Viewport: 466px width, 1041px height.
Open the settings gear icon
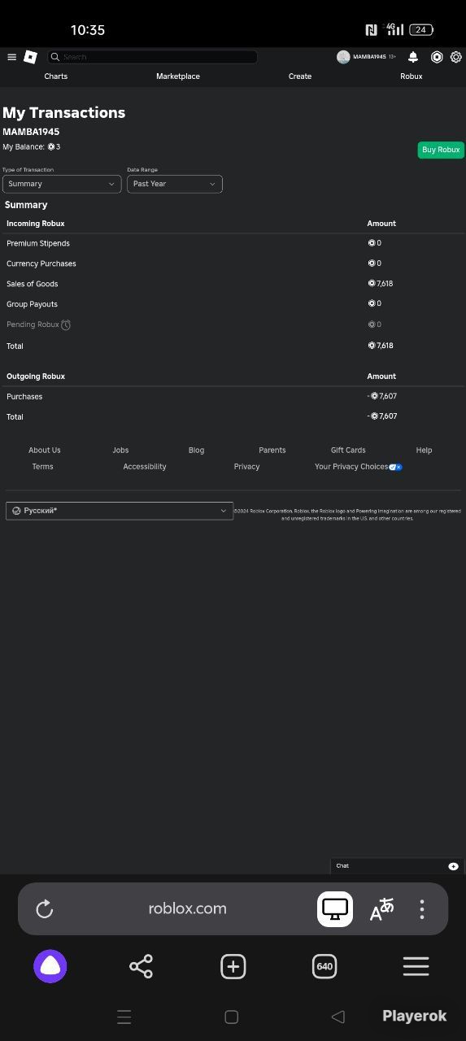(456, 57)
